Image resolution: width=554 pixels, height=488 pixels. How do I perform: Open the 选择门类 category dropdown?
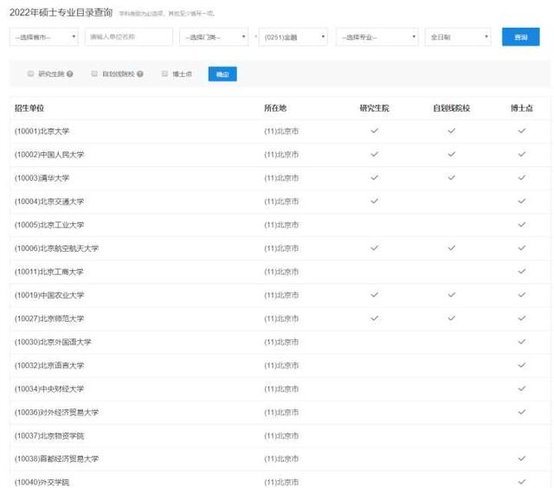(x=214, y=36)
